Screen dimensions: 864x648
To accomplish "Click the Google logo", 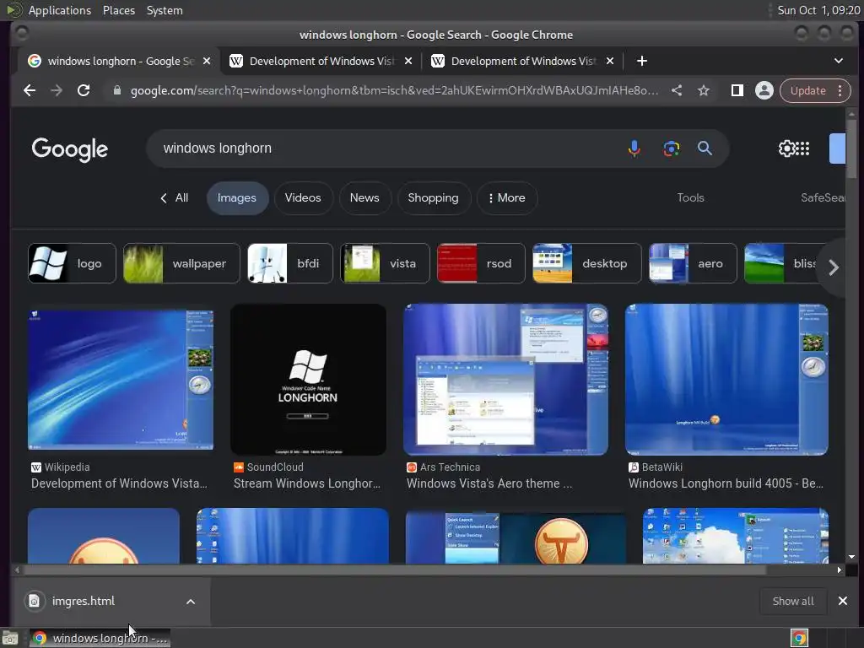I will click(70, 148).
